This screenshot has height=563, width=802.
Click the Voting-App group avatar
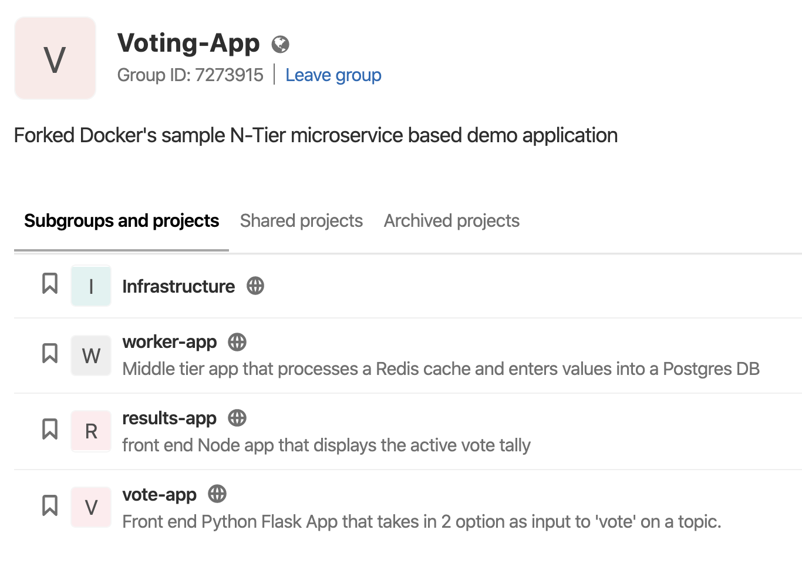tap(55, 58)
